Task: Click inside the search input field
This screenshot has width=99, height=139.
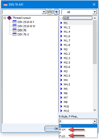Action: (22, 12)
